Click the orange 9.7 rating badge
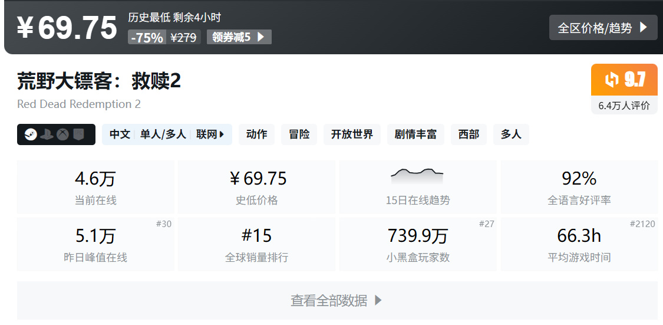Viewport: 663px width, 325px height. click(x=624, y=80)
